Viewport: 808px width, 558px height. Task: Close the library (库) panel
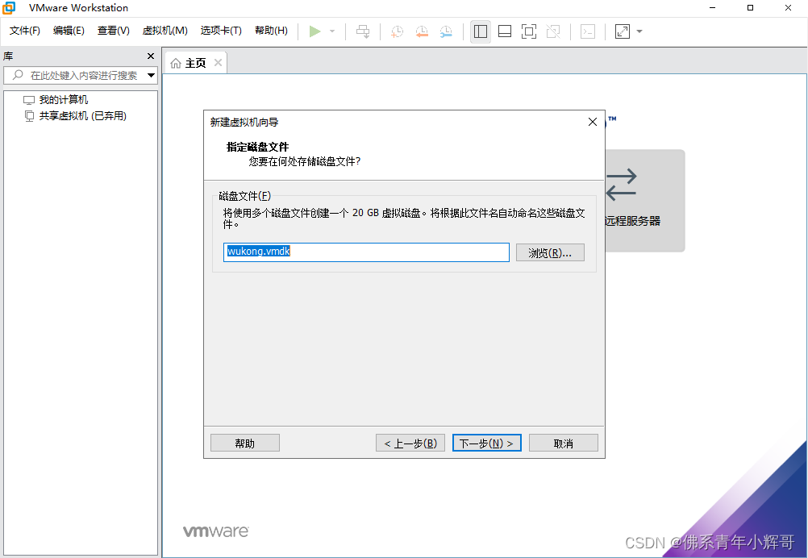pyautogui.click(x=151, y=56)
